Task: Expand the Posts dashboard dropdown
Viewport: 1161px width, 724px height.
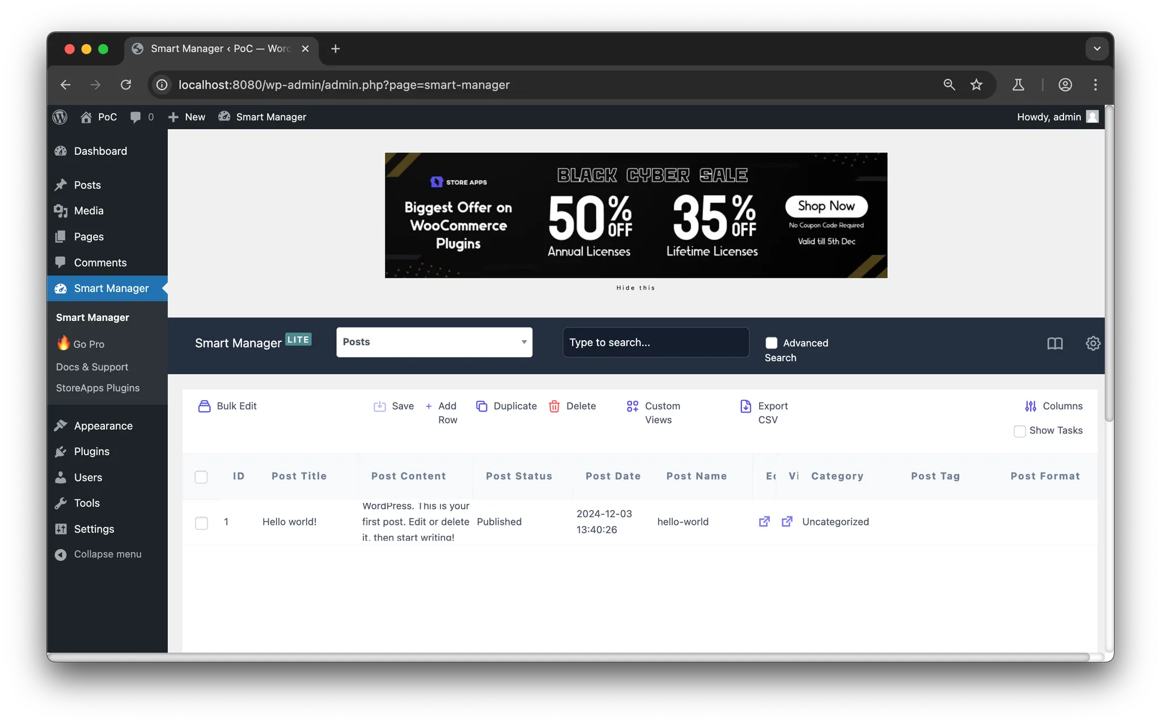Action: [x=434, y=342]
